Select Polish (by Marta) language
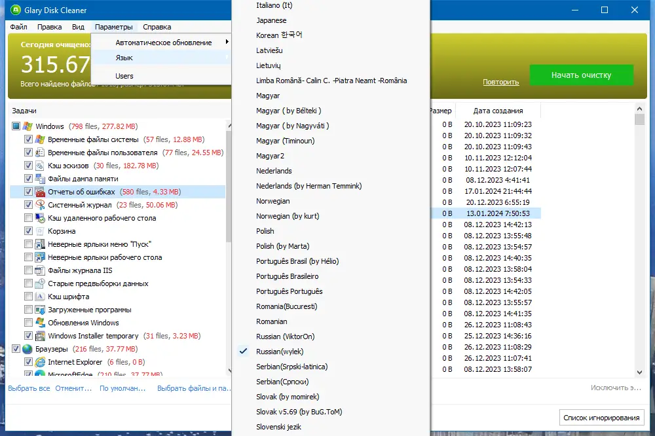 coord(283,246)
